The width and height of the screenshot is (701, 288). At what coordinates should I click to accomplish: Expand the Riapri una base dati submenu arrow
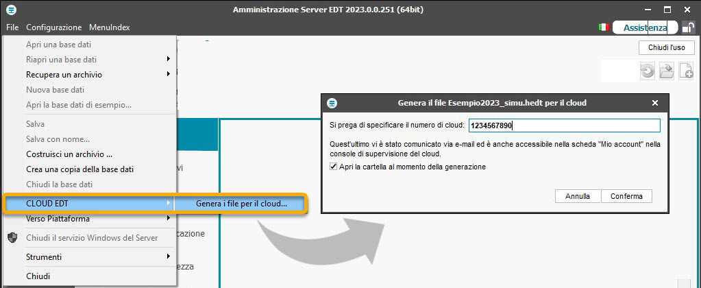(169, 59)
